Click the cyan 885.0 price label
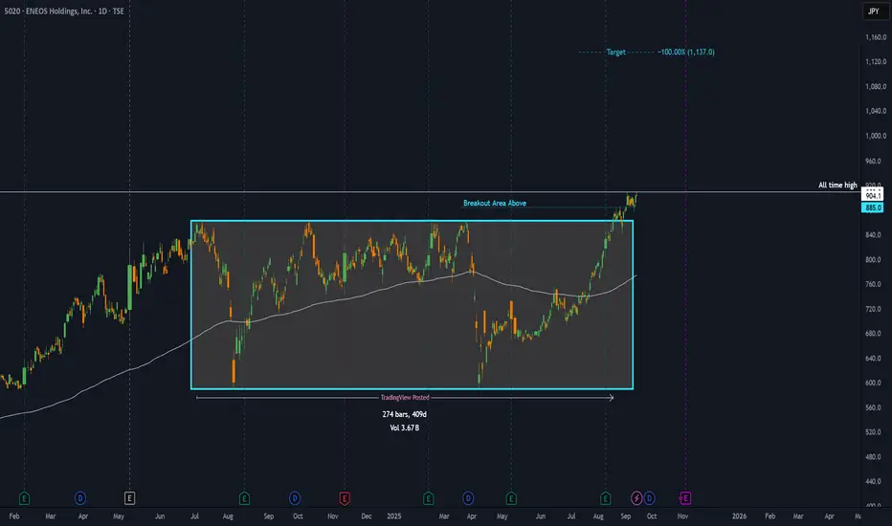The height and width of the screenshot is (526, 892). click(873, 208)
